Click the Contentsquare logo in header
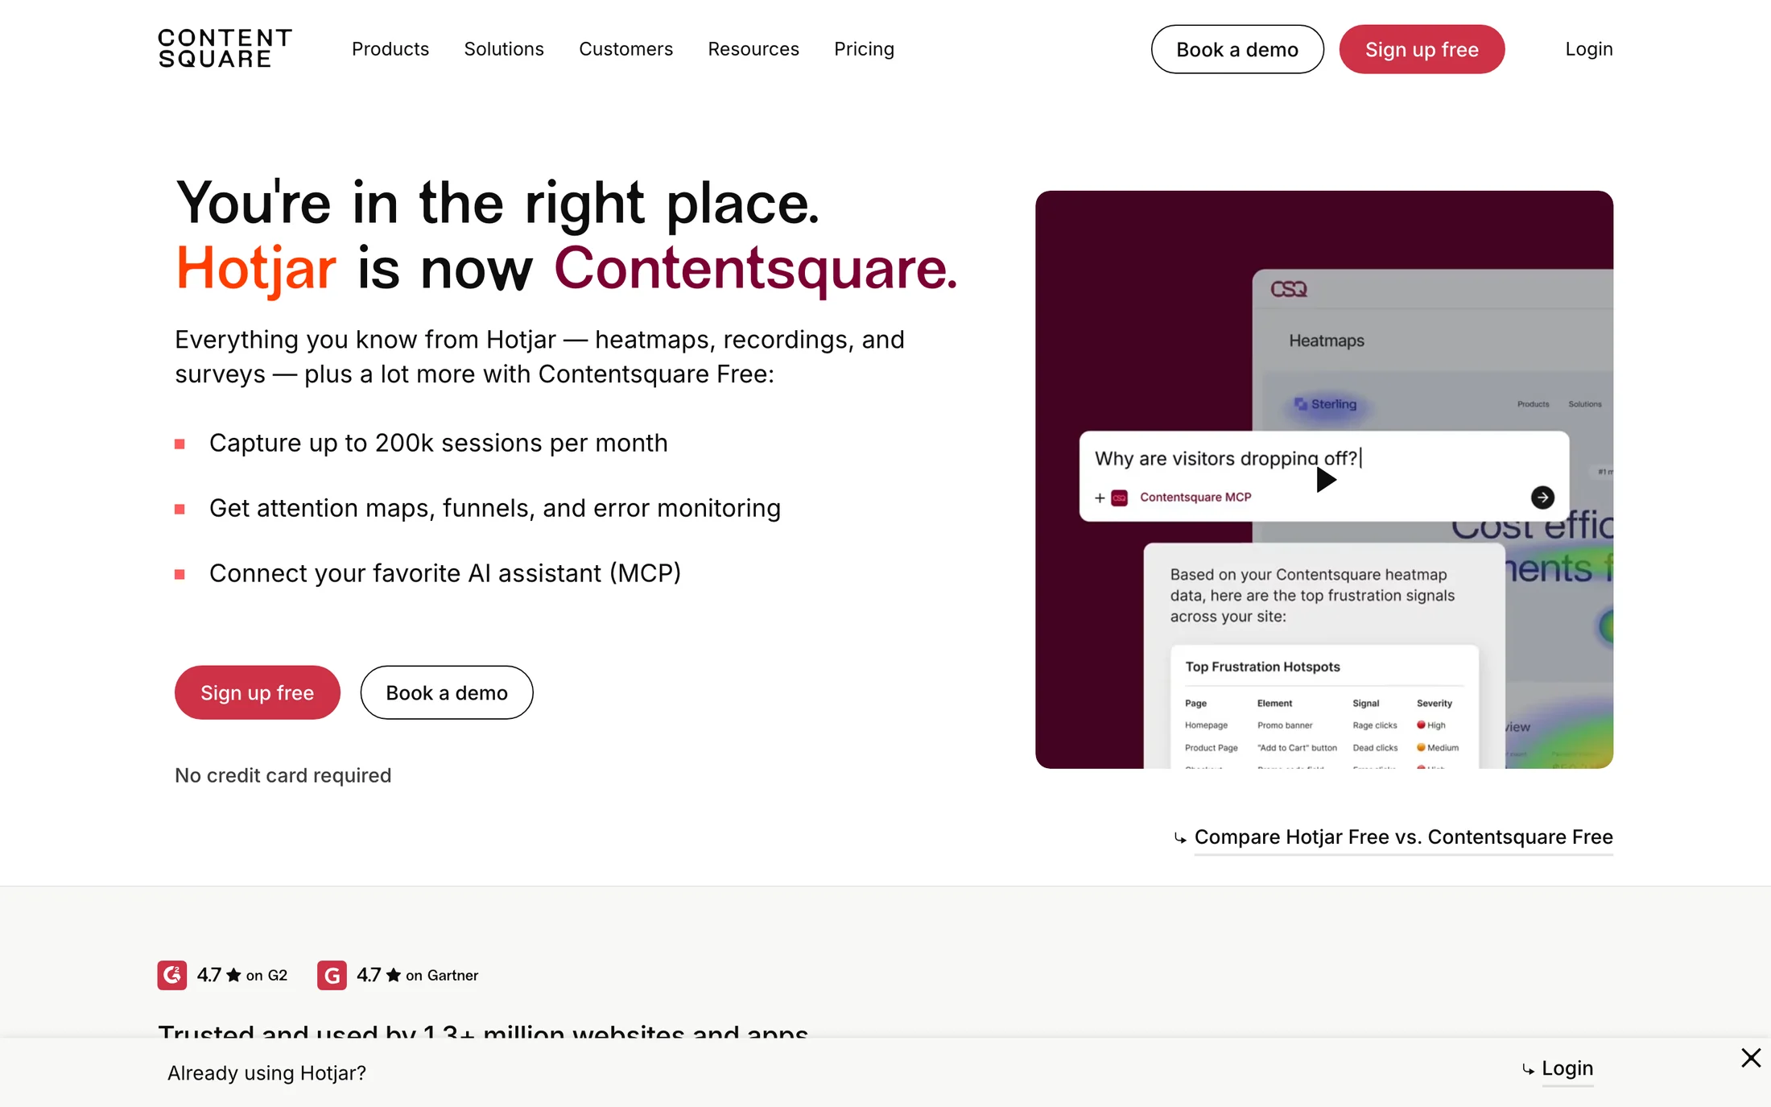Screen dimensions: 1771x1107 coord(225,49)
